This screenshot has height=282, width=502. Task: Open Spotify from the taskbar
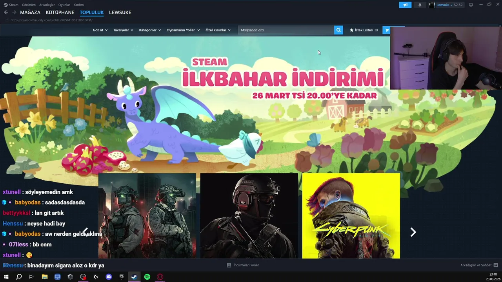(x=147, y=277)
